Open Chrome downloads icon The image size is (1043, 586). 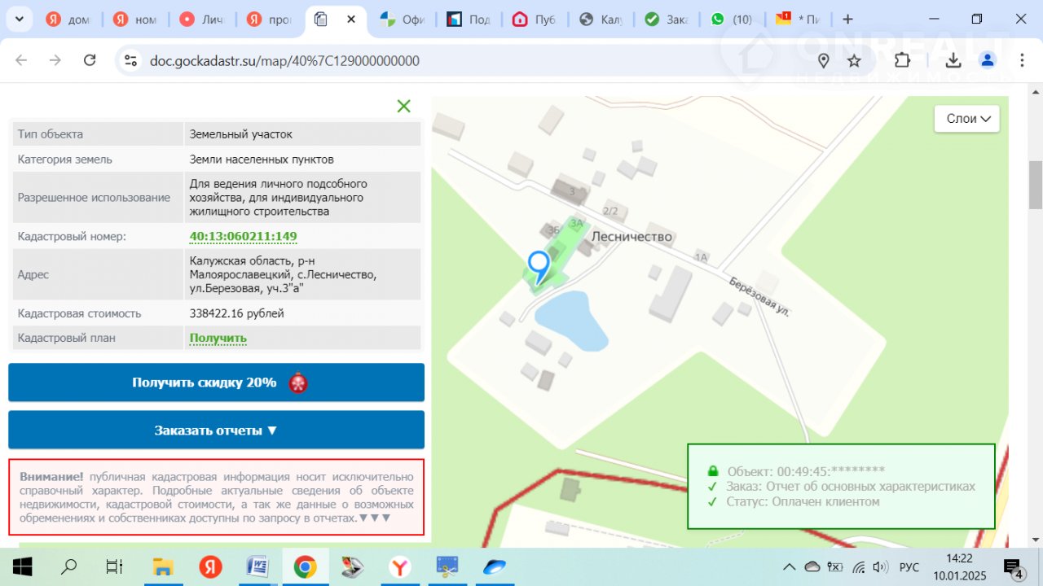[953, 60]
